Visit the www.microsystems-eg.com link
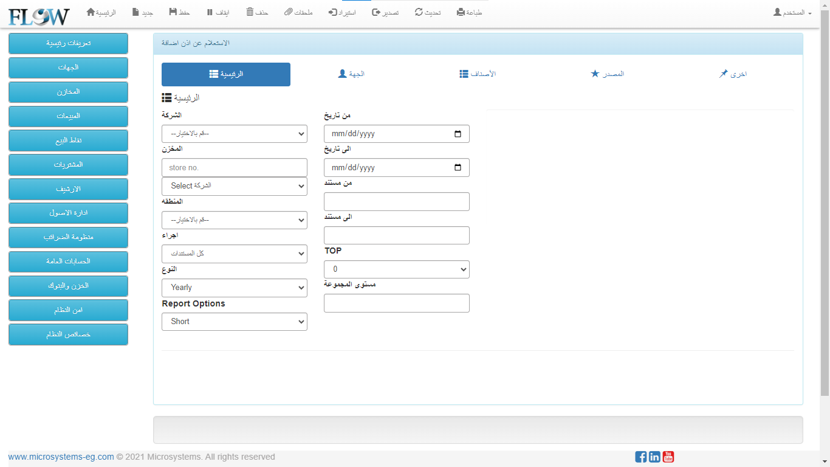The width and height of the screenshot is (830, 467). [61, 457]
